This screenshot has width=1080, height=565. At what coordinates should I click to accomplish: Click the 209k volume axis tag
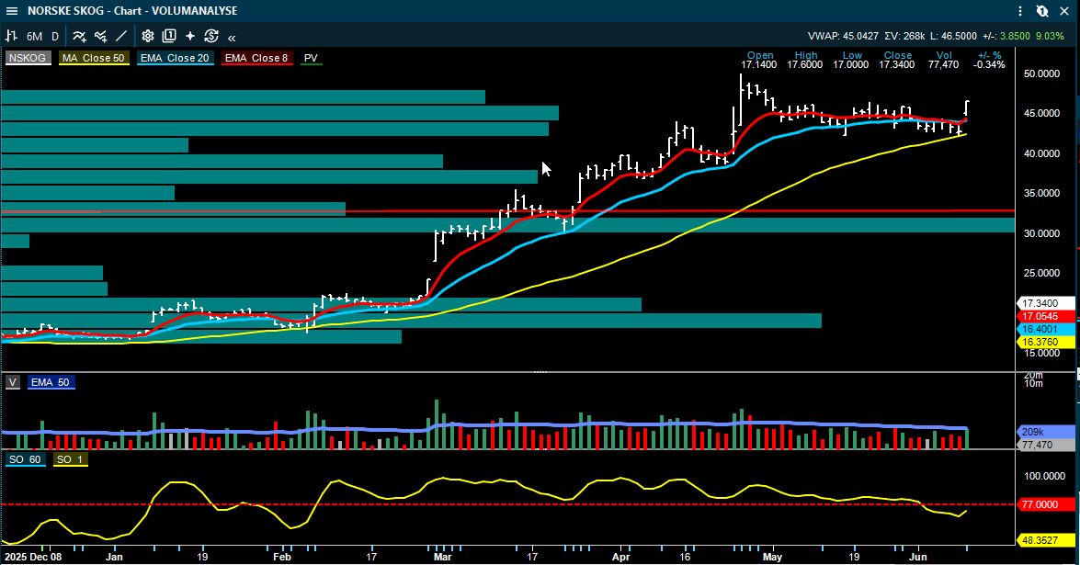pos(1046,432)
